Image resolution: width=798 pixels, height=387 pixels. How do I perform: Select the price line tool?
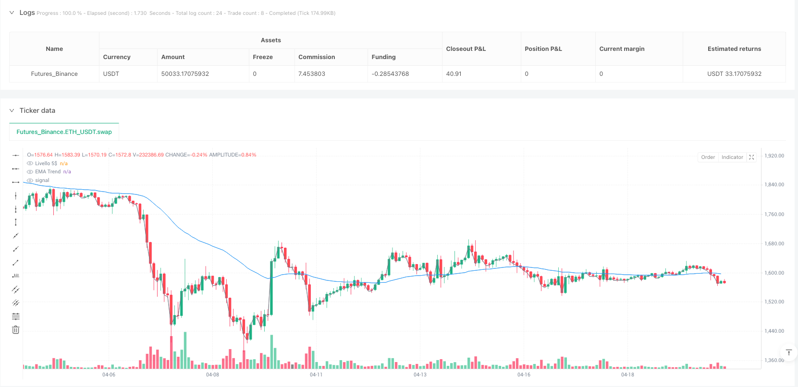(x=16, y=276)
